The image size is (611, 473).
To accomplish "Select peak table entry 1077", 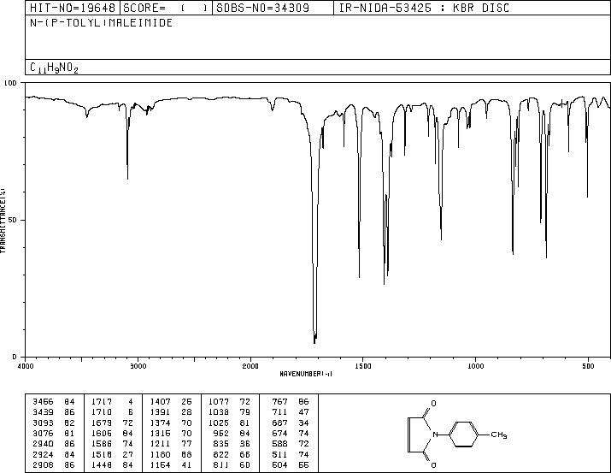I will [x=219, y=402].
